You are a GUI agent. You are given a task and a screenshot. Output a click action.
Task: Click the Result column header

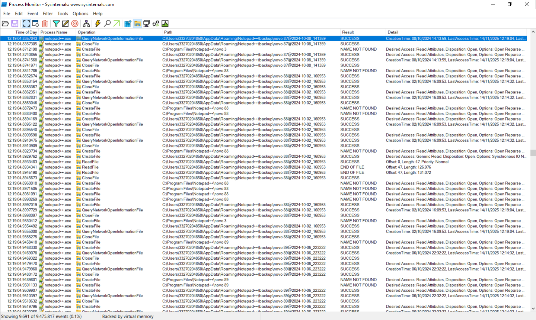tap(348, 32)
